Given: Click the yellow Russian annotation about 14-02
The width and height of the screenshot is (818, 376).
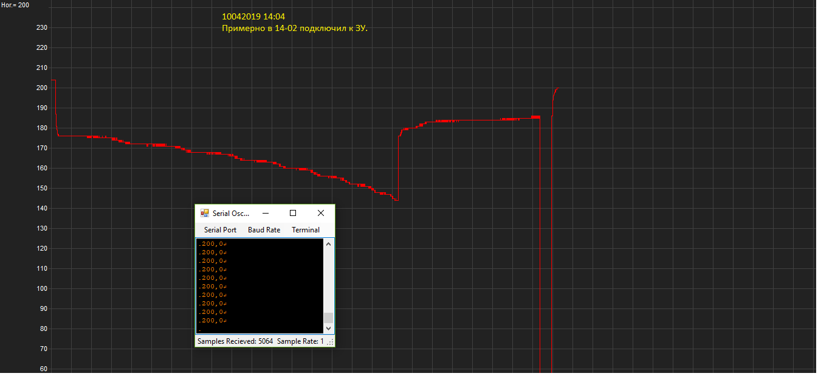Looking at the screenshot, I should [295, 29].
